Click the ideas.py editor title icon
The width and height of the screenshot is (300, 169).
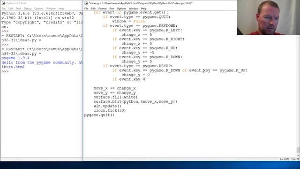click(x=86, y=3)
